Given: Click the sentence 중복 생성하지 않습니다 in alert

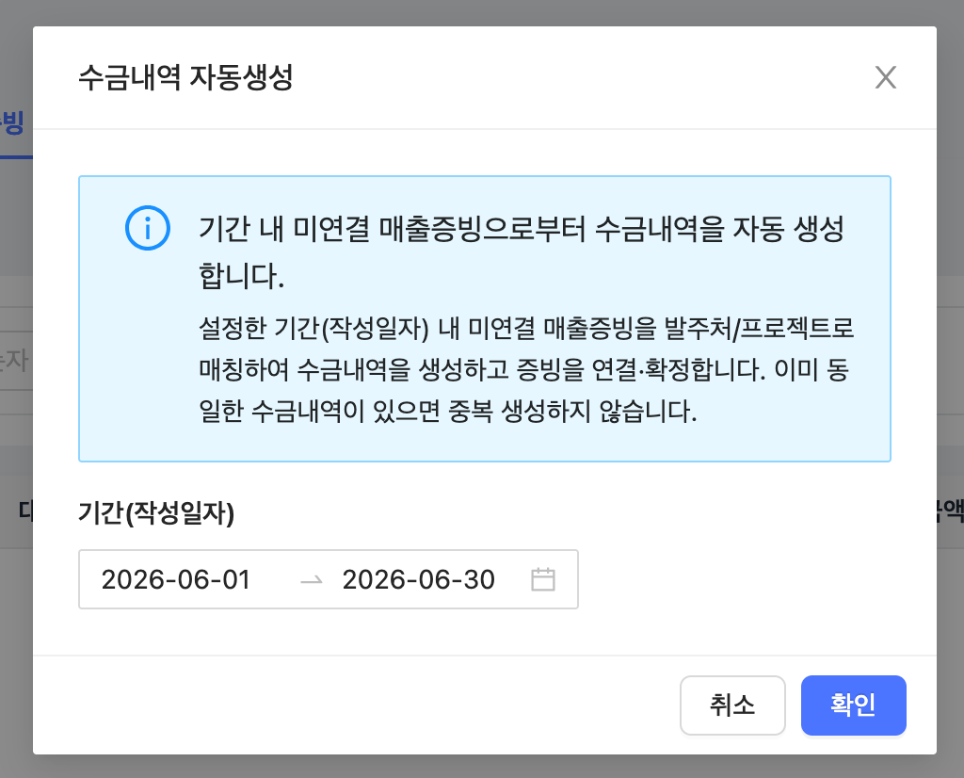Looking at the screenshot, I should [572, 411].
